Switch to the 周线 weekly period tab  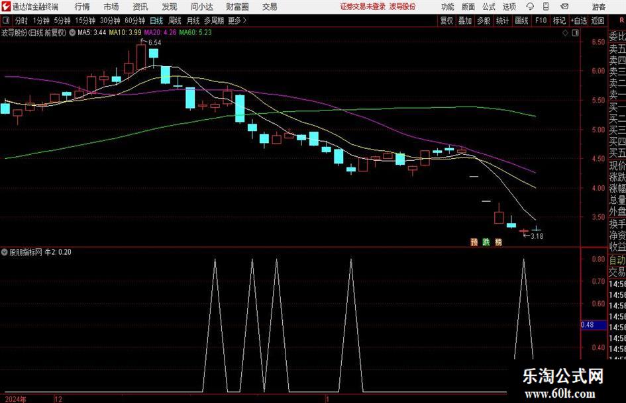pos(175,21)
